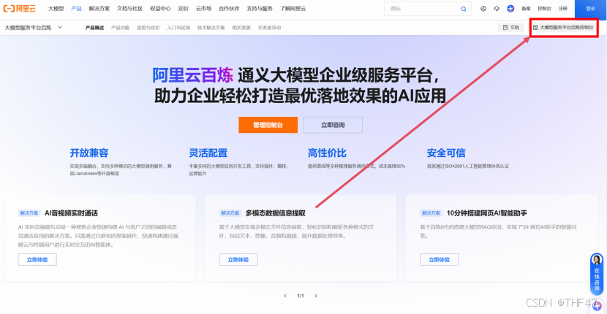The height and width of the screenshot is (314, 607).
Task: Go to previous carousel page arrow
Action: pyautogui.click(x=285, y=296)
